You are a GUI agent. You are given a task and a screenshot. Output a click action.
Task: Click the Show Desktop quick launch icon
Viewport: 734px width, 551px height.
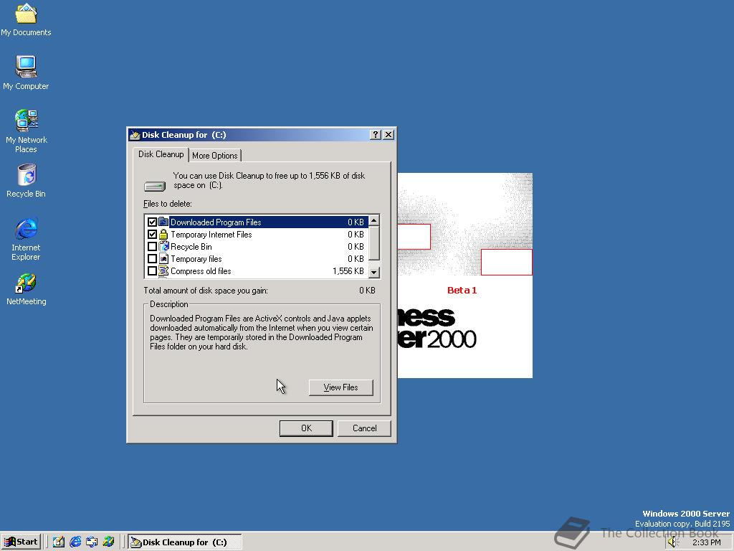pos(59,542)
